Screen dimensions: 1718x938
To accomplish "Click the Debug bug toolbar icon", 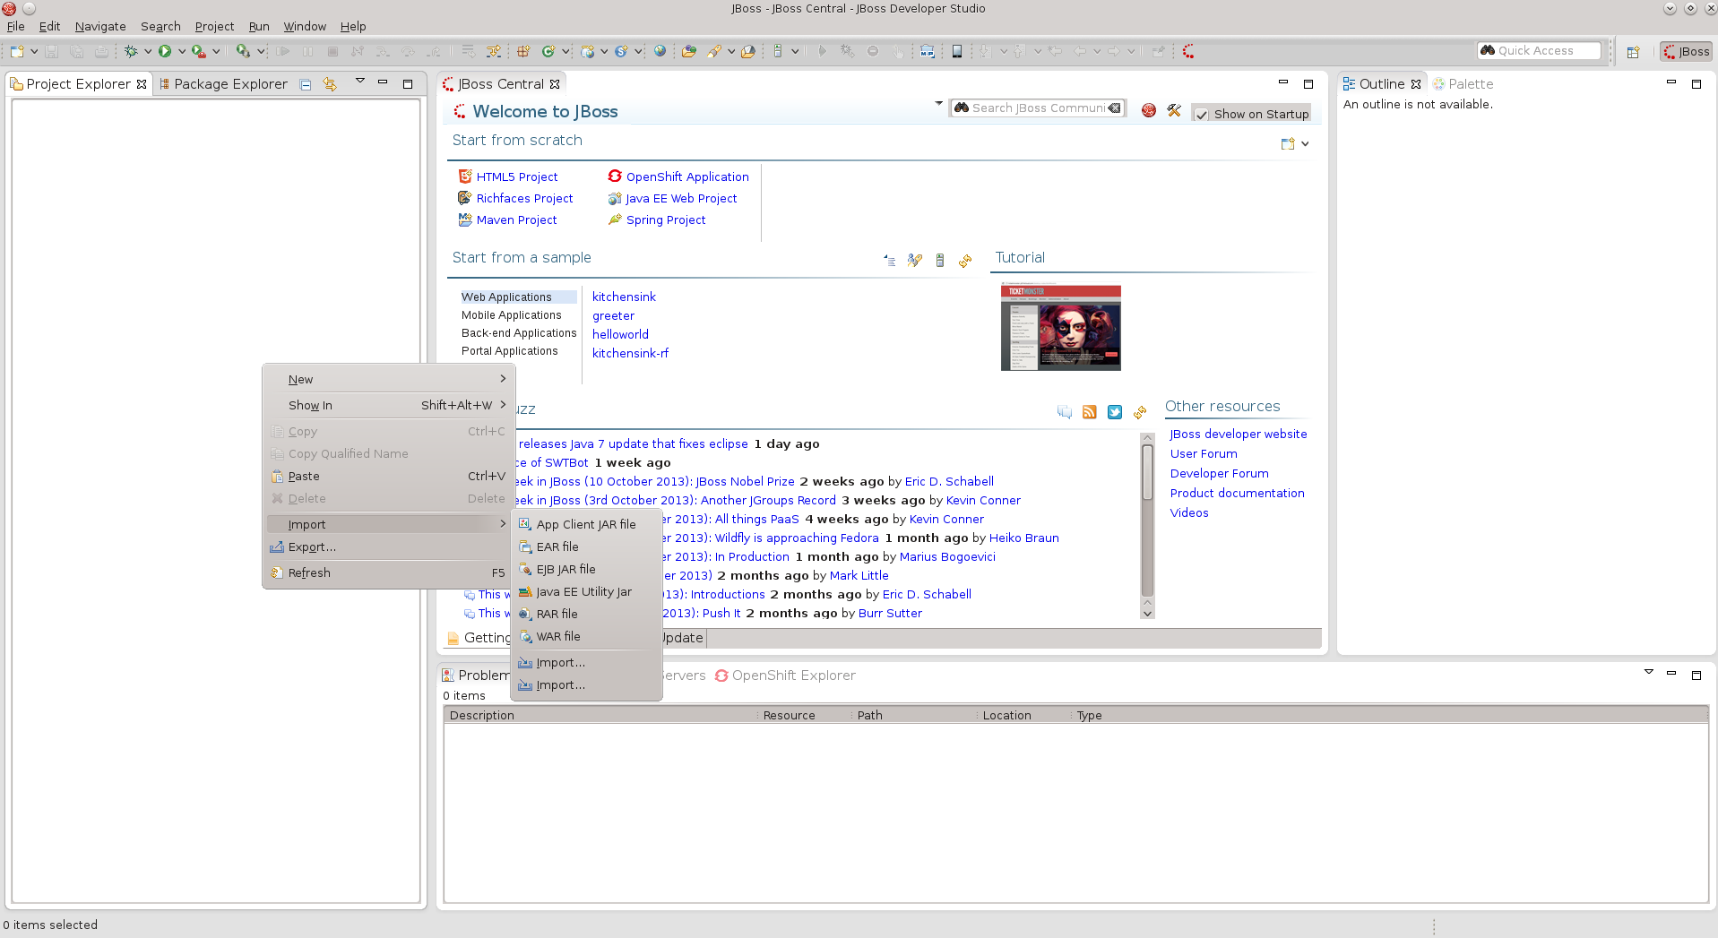I will (131, 51).
